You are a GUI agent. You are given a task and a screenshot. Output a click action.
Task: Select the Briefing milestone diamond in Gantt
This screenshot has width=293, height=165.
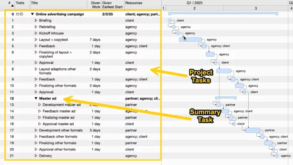pos(170,20)
